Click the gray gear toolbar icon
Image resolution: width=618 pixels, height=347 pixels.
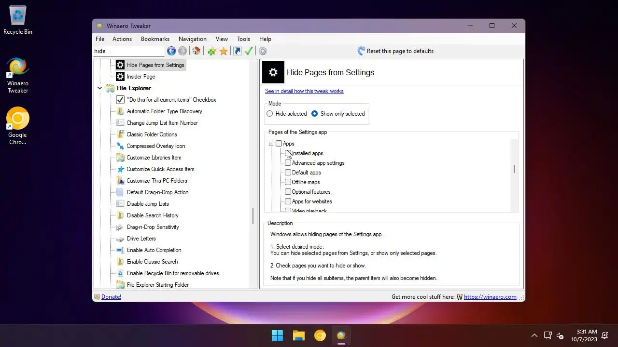click(263, 51)
